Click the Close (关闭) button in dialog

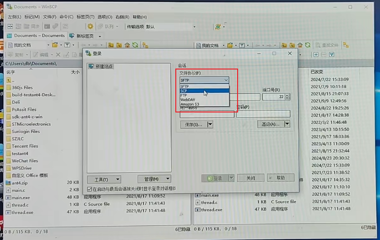point(250,178)
